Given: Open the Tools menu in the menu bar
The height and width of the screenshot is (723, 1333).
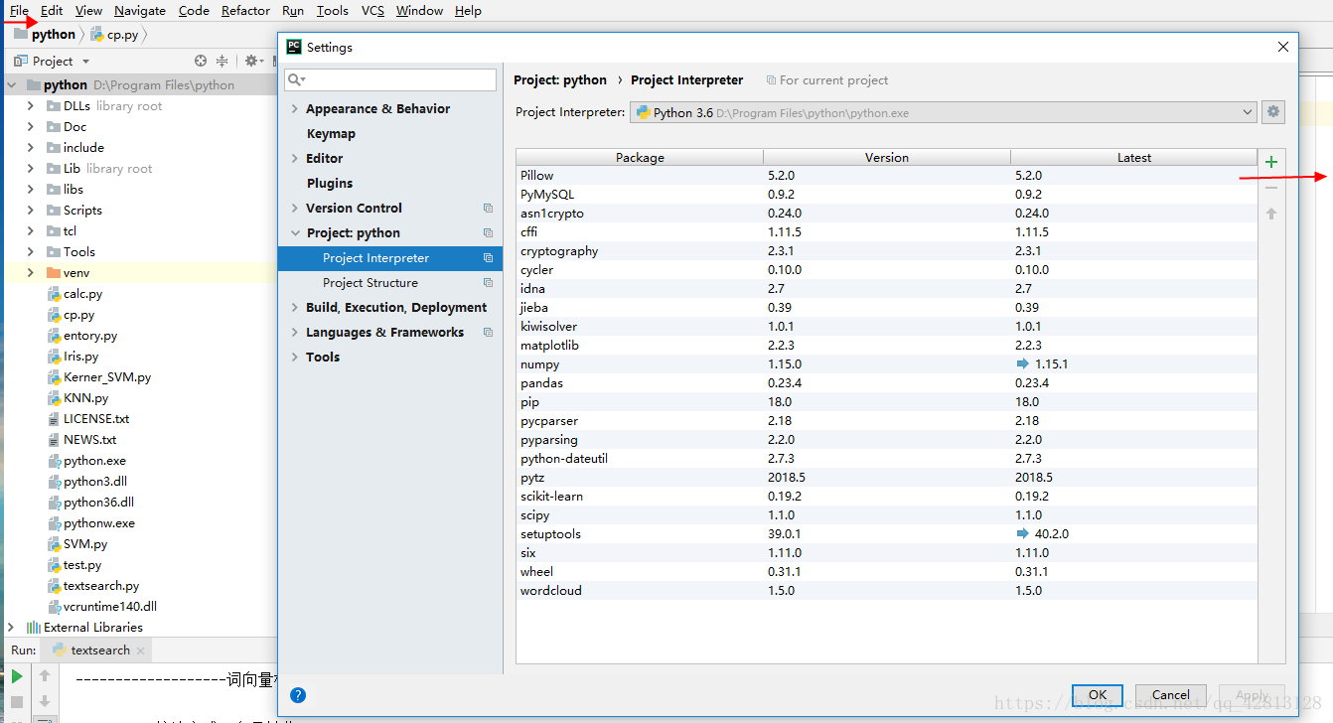Looking at the screenshot, I should pyautogui.click(x=333, y=10).
